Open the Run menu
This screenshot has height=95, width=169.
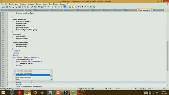pyautogui.click(x=50, y=4)
